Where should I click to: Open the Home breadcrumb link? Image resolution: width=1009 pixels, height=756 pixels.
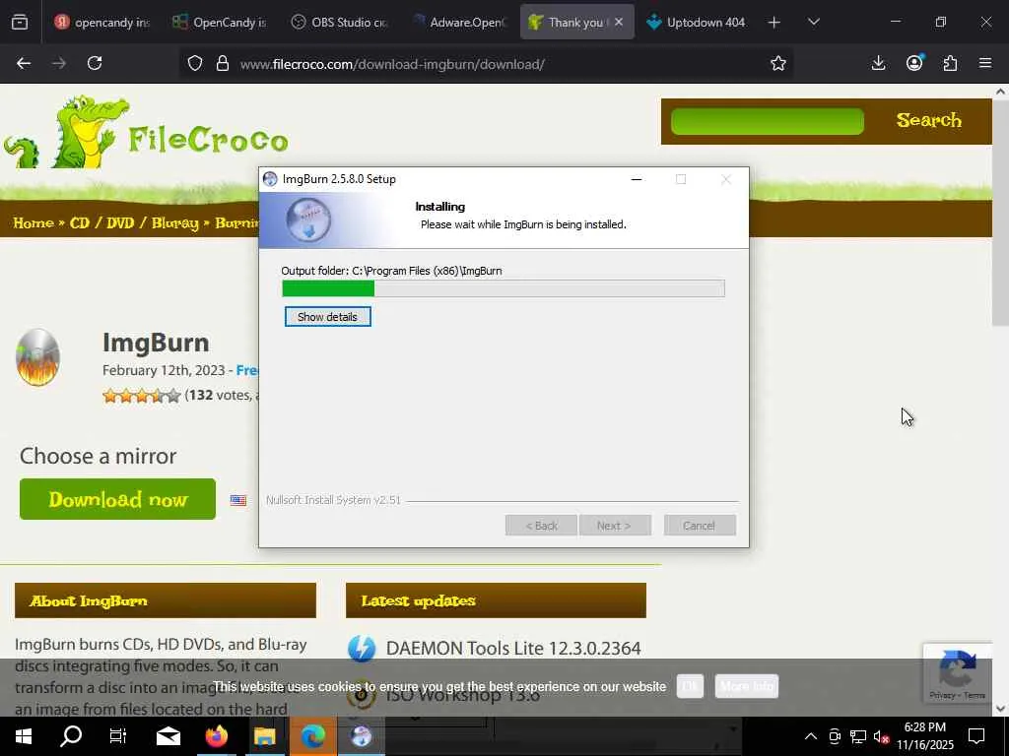click(x=34, y=223)
